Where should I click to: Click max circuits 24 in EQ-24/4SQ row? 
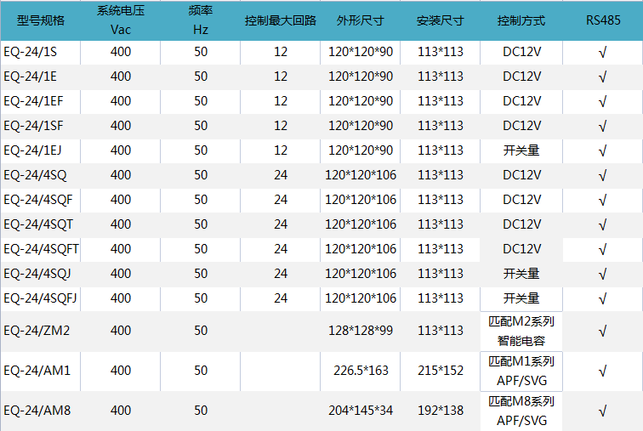click(281, 175)
